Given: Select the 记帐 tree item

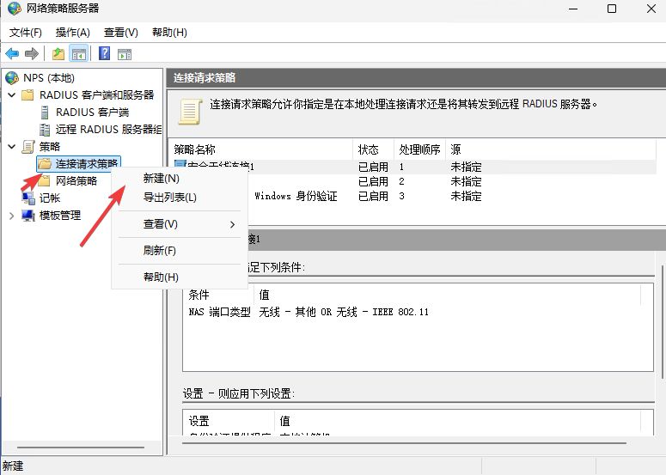Looking at the screenshot, I should tap(50, 198).
